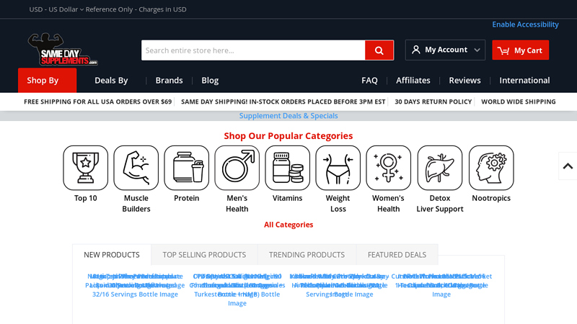Click the Men's Health category label
Screen dimensions: 577x324
click(x=237, y=203)
